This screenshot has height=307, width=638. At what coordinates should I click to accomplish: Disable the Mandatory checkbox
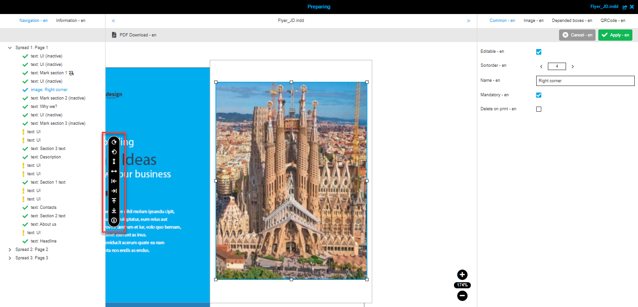coord(539,95)
